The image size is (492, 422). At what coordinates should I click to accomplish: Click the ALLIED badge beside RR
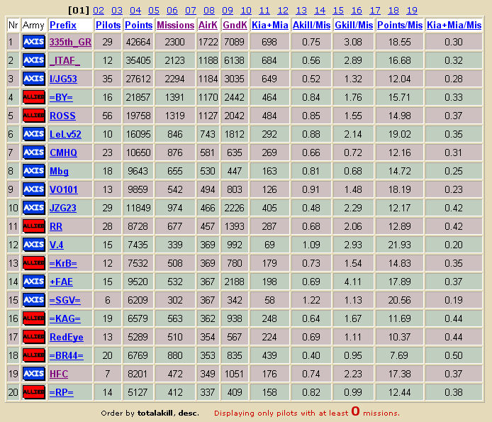[34, 226]
